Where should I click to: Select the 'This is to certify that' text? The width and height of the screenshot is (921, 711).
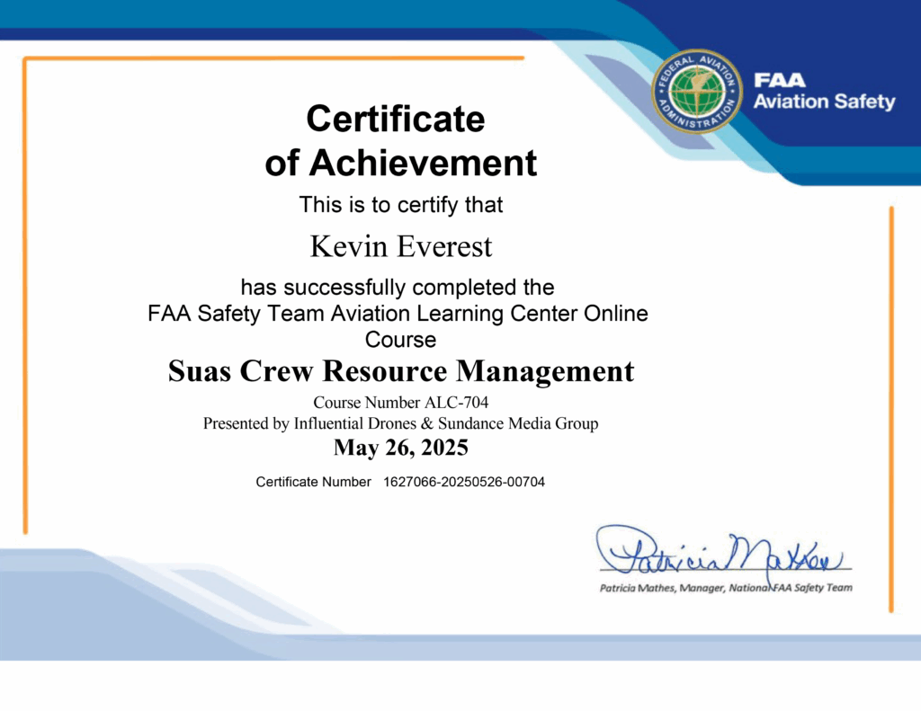point(400,205)
